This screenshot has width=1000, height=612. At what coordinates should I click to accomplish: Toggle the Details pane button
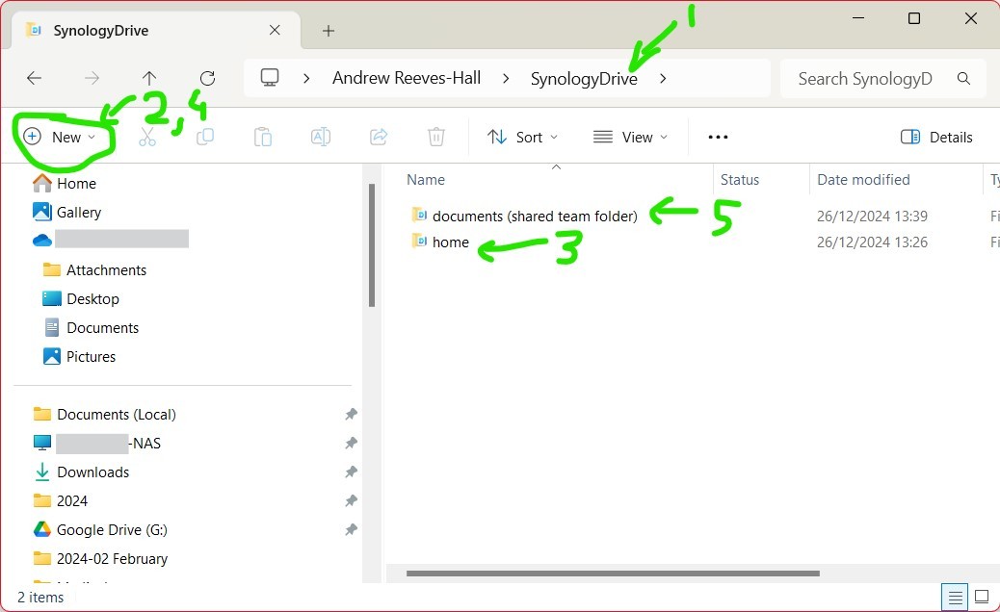click(x=936, y=137)
